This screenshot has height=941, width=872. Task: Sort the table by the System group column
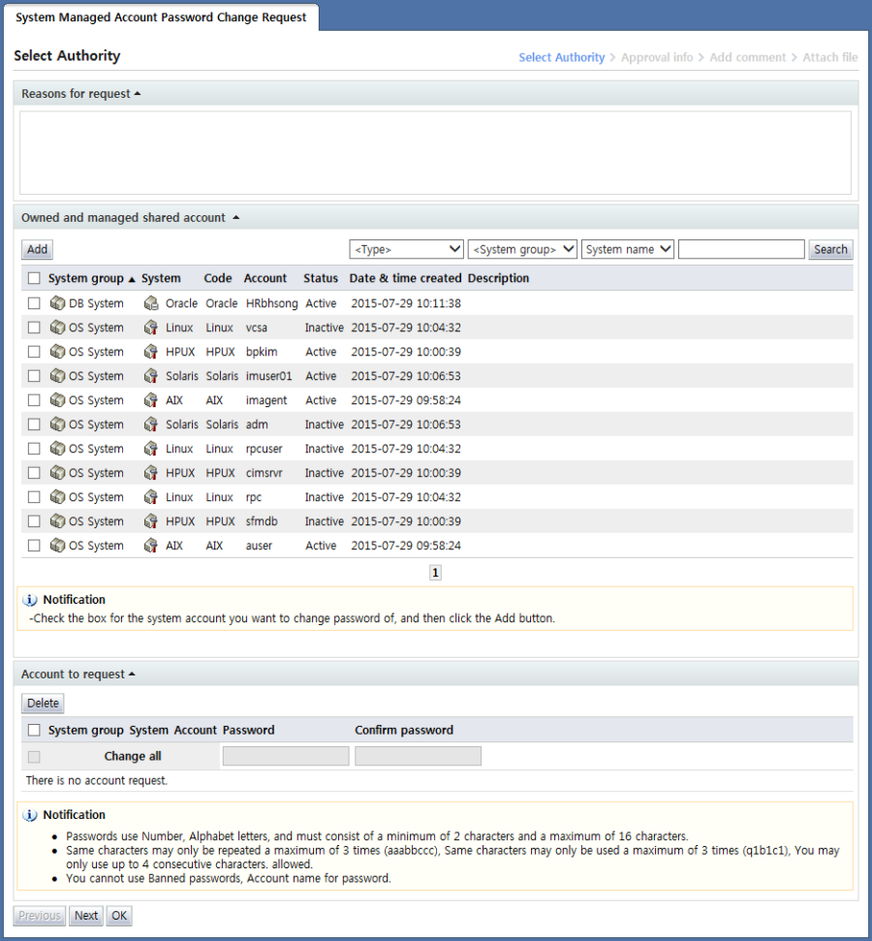point(86,278)
